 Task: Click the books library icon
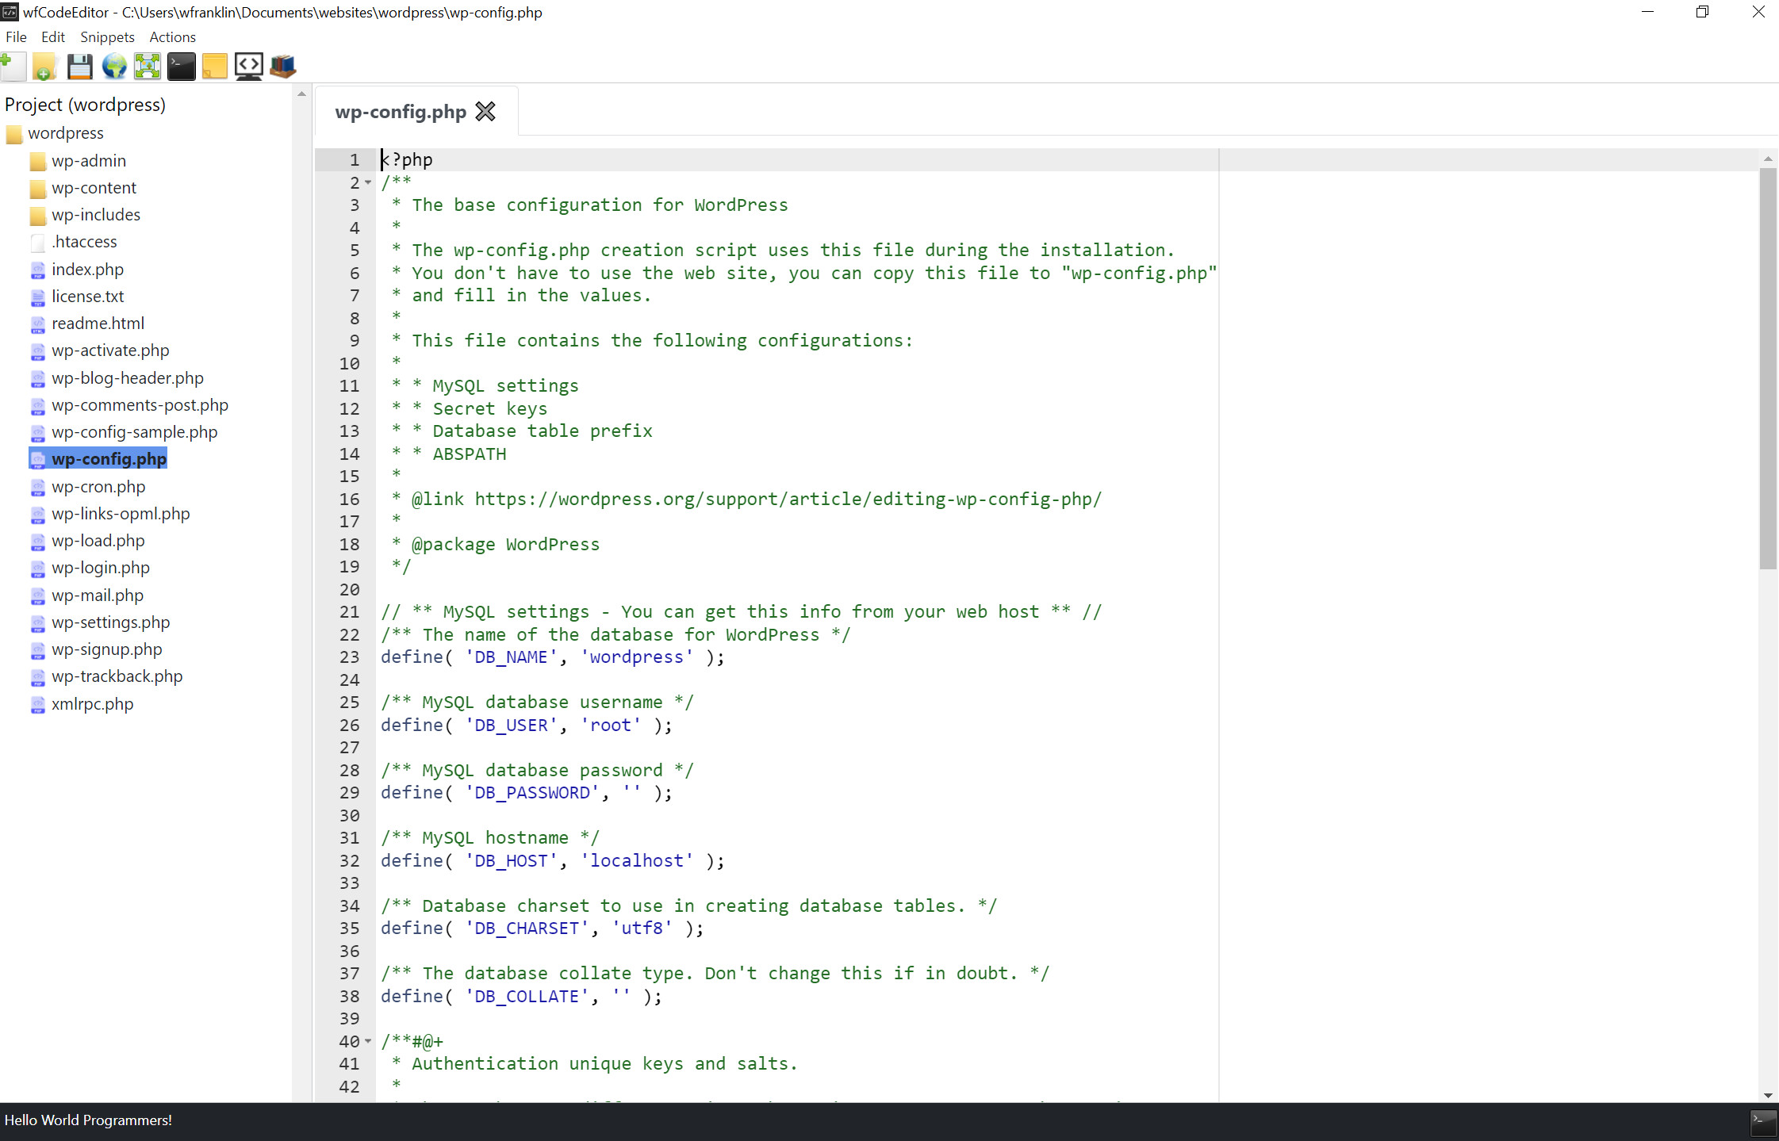[x=282, y=67]
